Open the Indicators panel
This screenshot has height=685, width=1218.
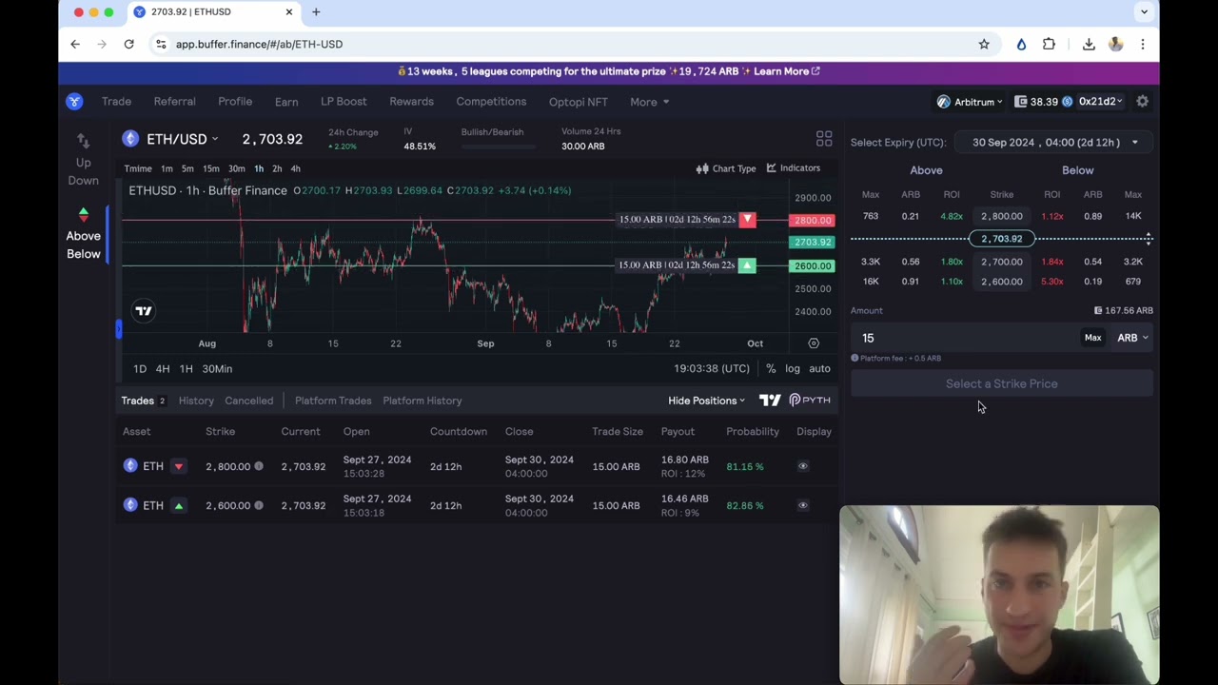(x=793, y=168)
